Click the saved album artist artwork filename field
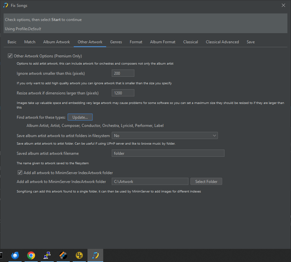 click(168, 153)
